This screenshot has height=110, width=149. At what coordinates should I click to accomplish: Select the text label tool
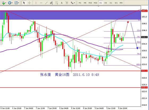[x=67, y=3]
